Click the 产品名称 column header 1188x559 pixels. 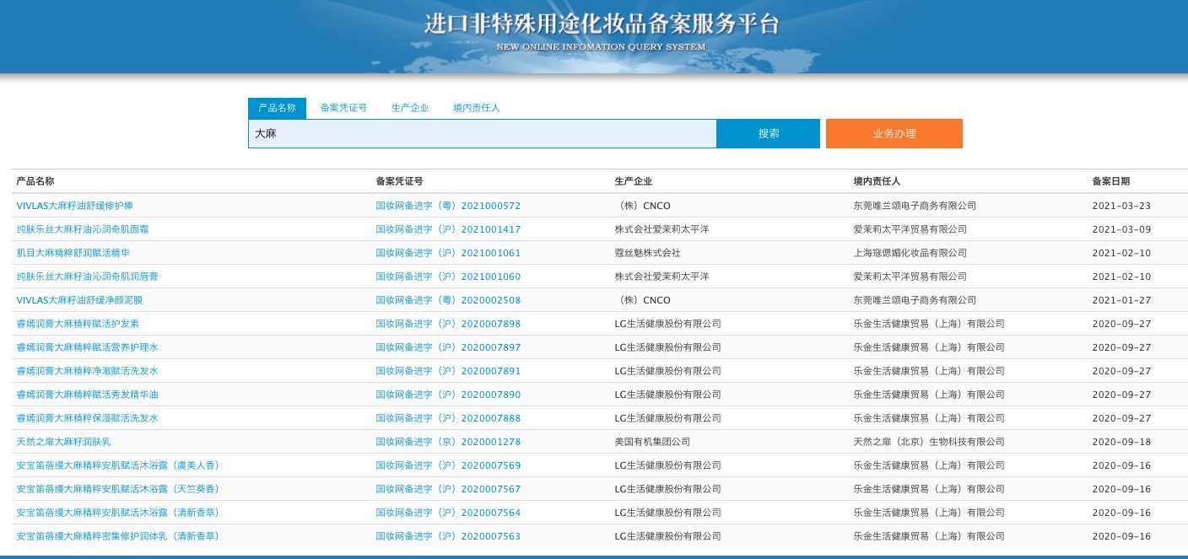click(x=35, y=181)
